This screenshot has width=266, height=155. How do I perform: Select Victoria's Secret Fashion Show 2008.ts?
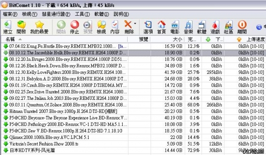click(133, 144)
